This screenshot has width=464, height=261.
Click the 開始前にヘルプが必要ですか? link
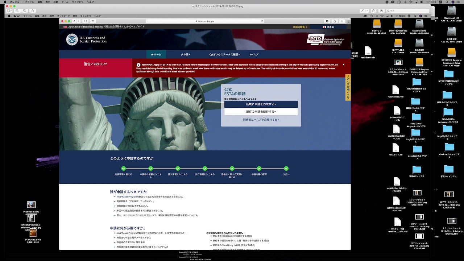pyautogui.click(x=261, y=120)
